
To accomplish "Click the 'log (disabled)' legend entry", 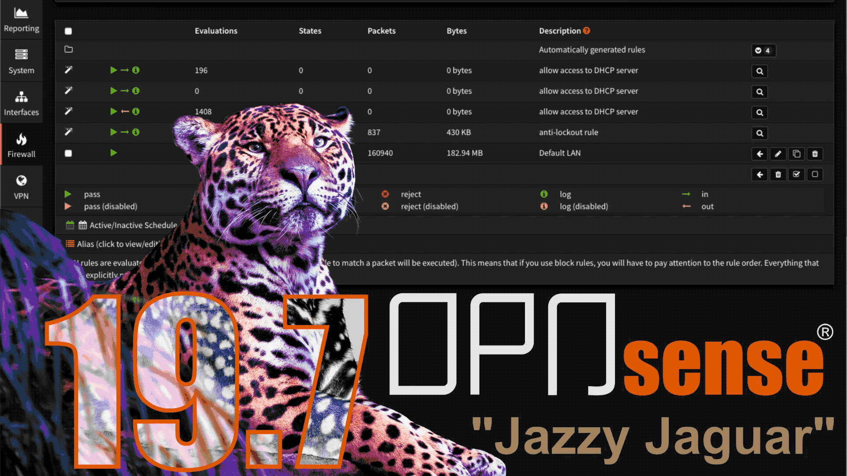I will point(584,206).
